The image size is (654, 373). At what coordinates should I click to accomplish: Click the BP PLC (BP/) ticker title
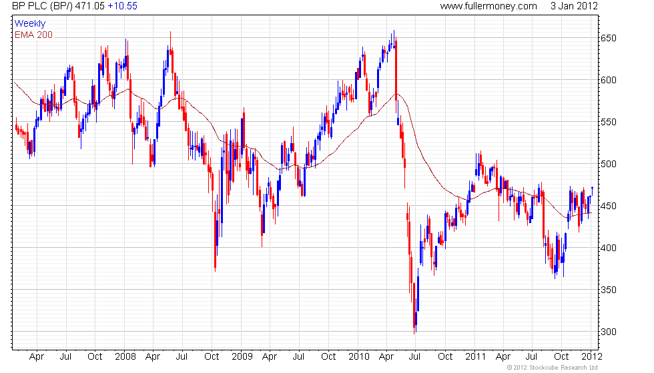pyautogui.click(x=42, y=6)
